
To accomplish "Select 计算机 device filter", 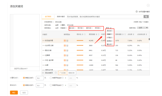I will click(63, 25).
